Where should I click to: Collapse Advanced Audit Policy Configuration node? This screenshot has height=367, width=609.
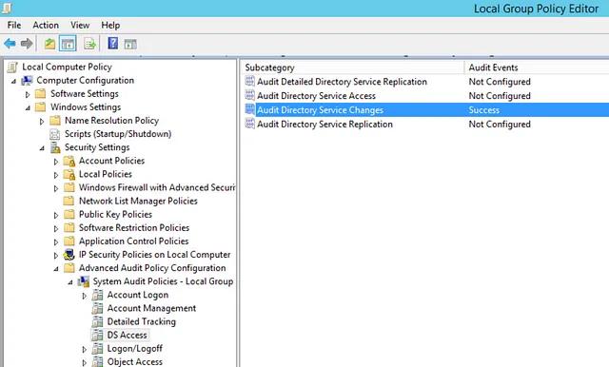(56, 269)
